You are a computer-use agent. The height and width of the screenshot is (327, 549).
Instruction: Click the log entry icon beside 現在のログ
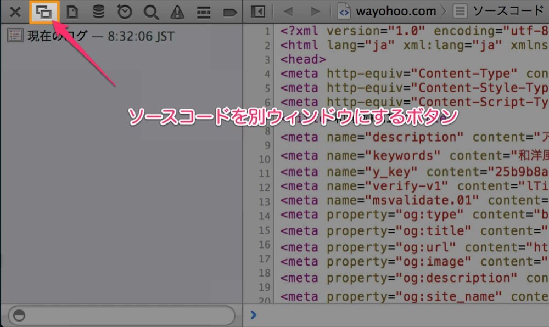pos(15,36)
